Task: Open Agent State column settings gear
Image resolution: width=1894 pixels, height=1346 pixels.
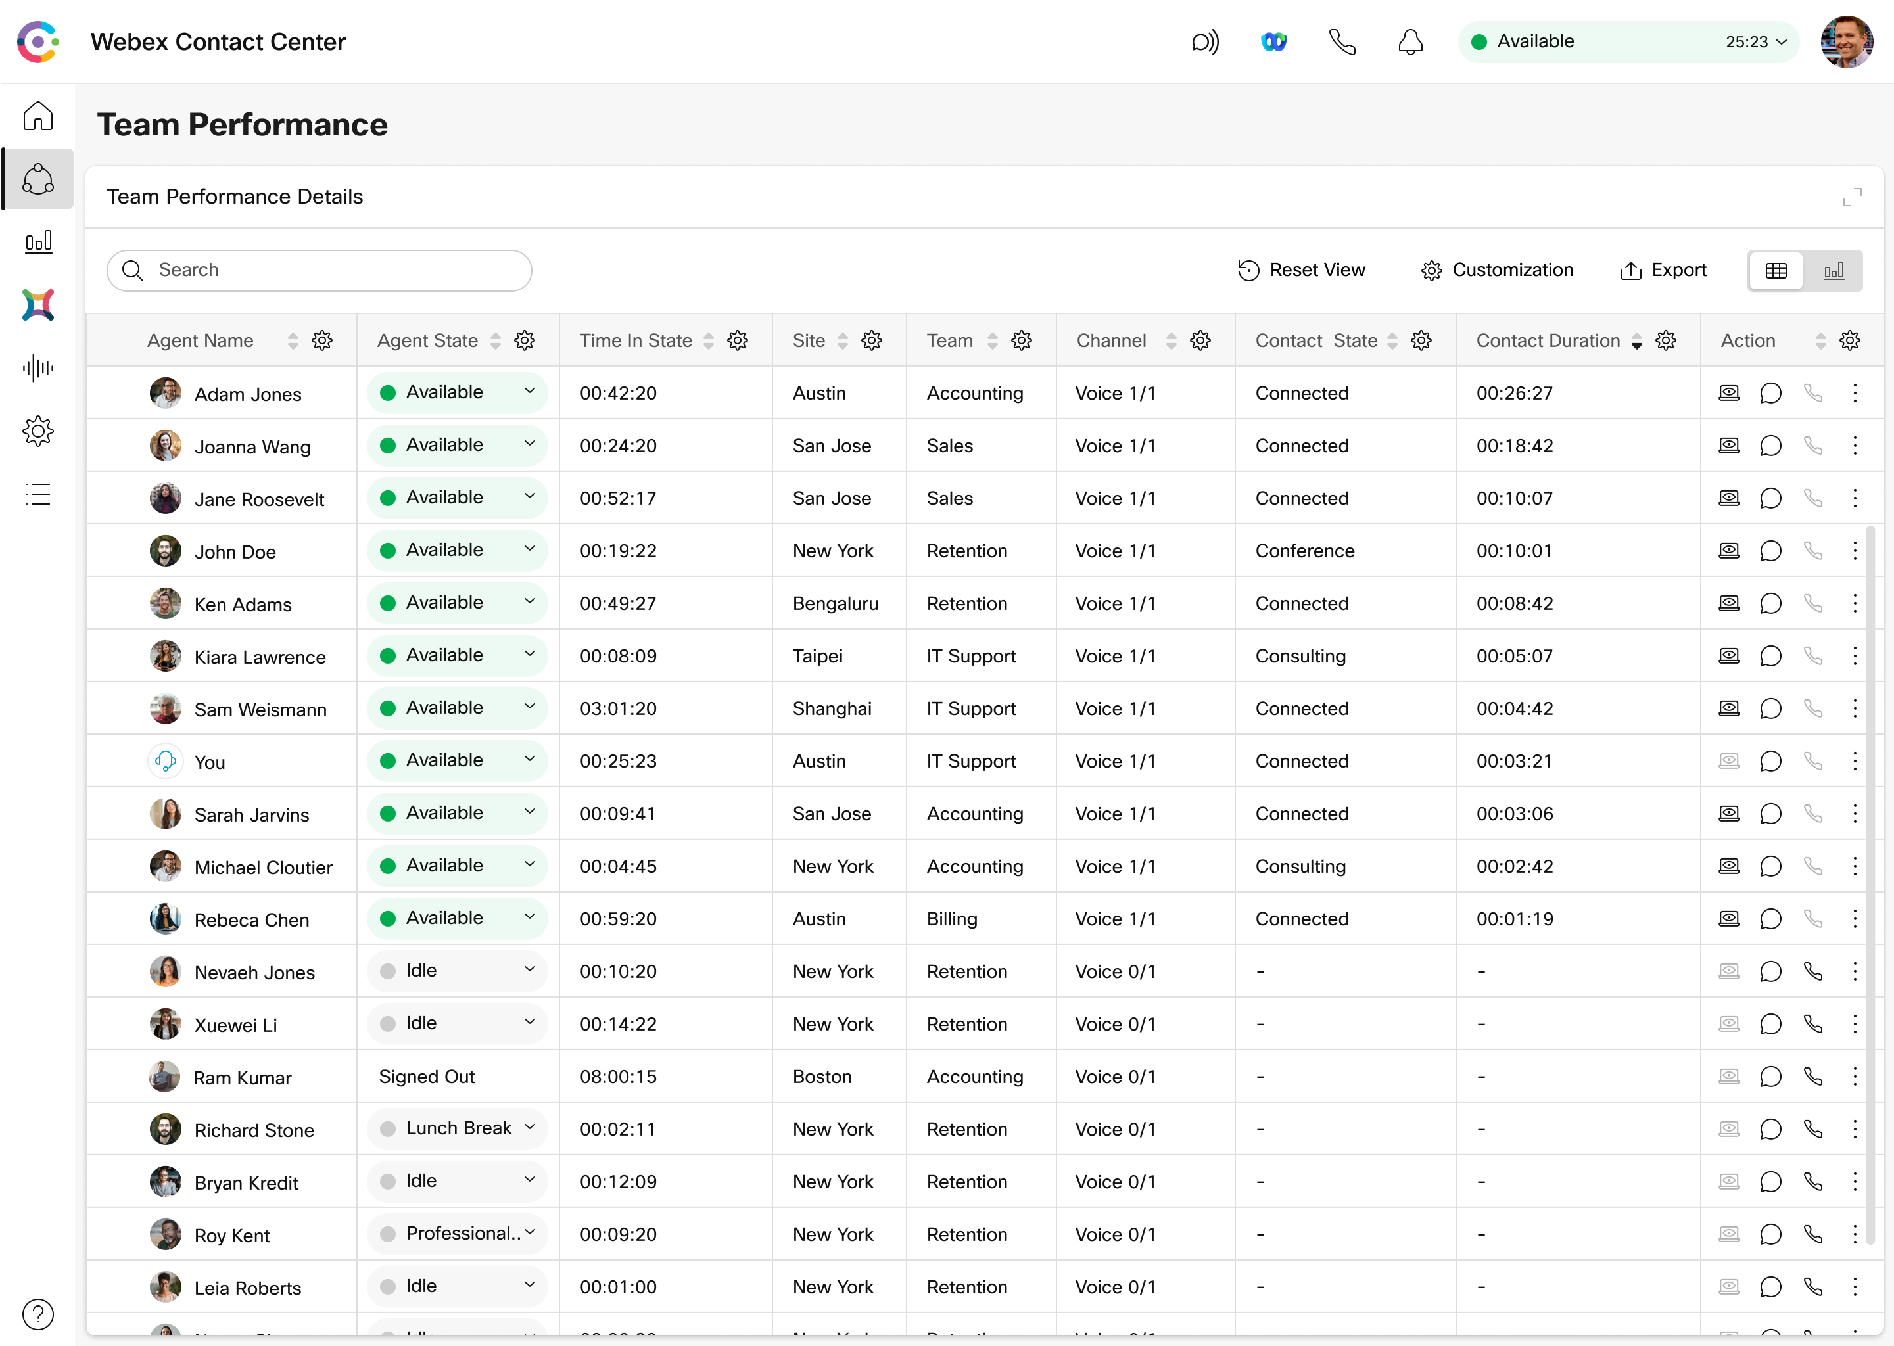Action: click(525, 340)
